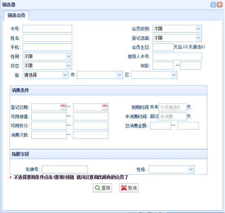Expand the 会员级别 dropdown
225x213 pixels.
click(199, 29)
